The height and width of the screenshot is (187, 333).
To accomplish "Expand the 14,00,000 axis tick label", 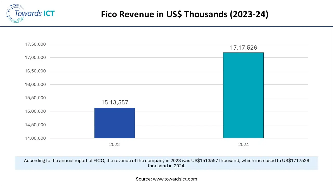I will [35, 138].
